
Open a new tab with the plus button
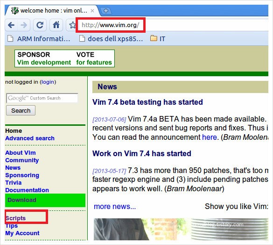106,11
